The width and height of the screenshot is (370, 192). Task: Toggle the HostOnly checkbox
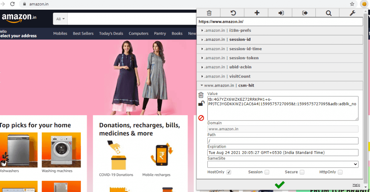(x=229, y=172)
